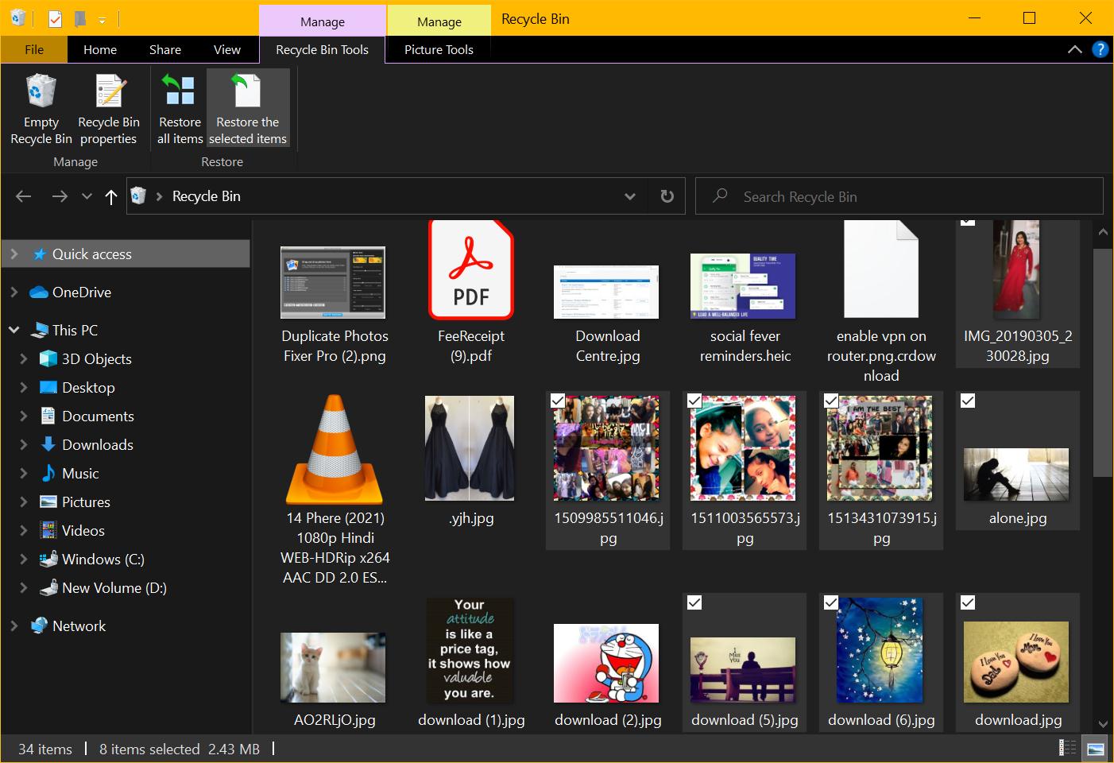
Task: Deselect the checkbox on 1509985511046.jpg
Action: click(558, 401)
